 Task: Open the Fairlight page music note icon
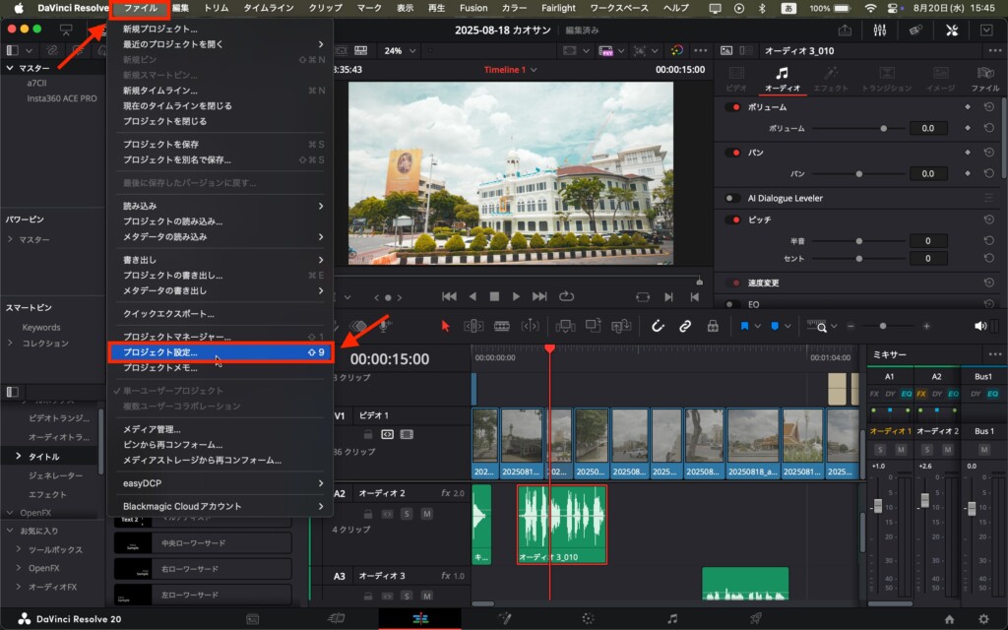tap(672, 618)
